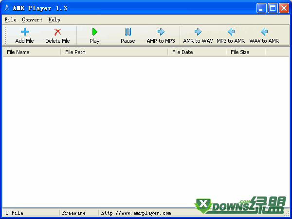Sort by the File Date column header
Screen dimensions: 292x219
[197, 52]
